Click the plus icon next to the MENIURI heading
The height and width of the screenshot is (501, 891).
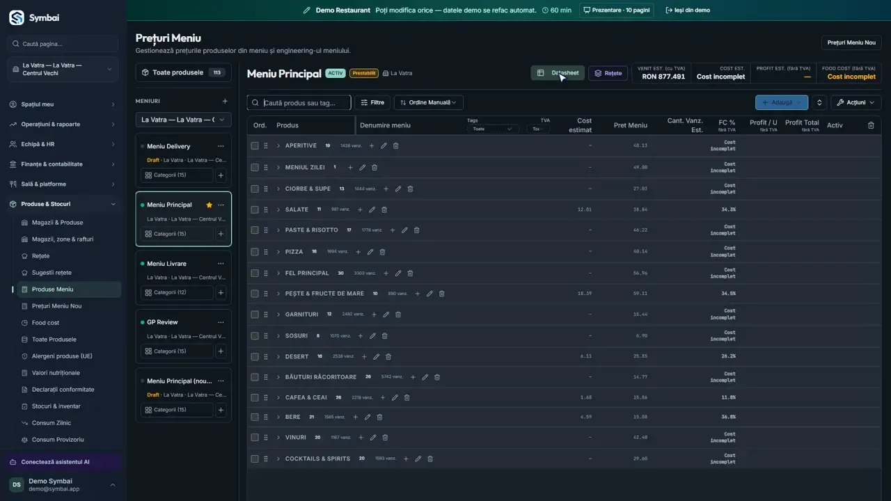(225, 102)
